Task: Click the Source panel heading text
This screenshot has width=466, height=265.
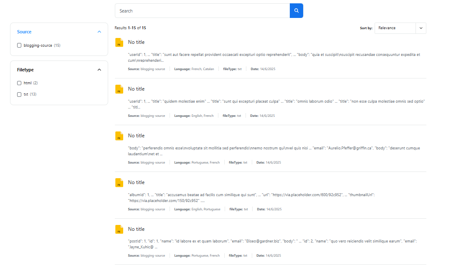Action: click(24, 32)
